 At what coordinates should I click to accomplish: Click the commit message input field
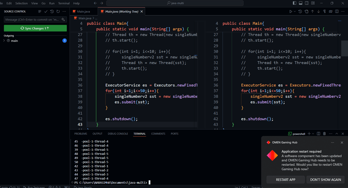32,20
